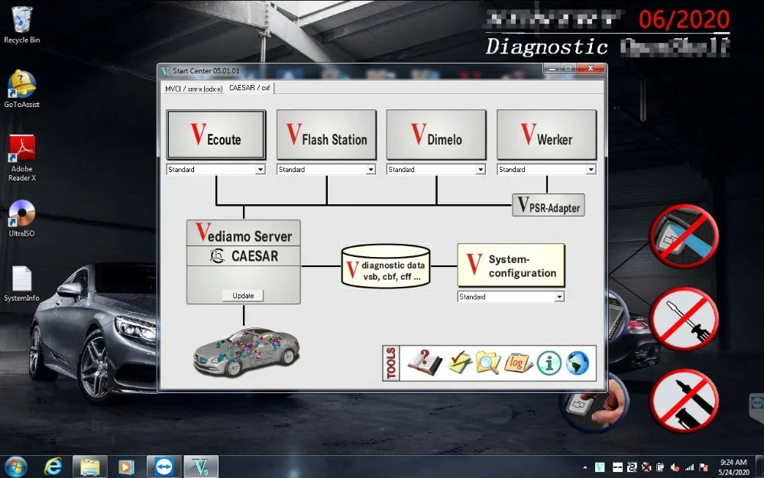
Task: Open System-configuration
Action: click(510, 265)
